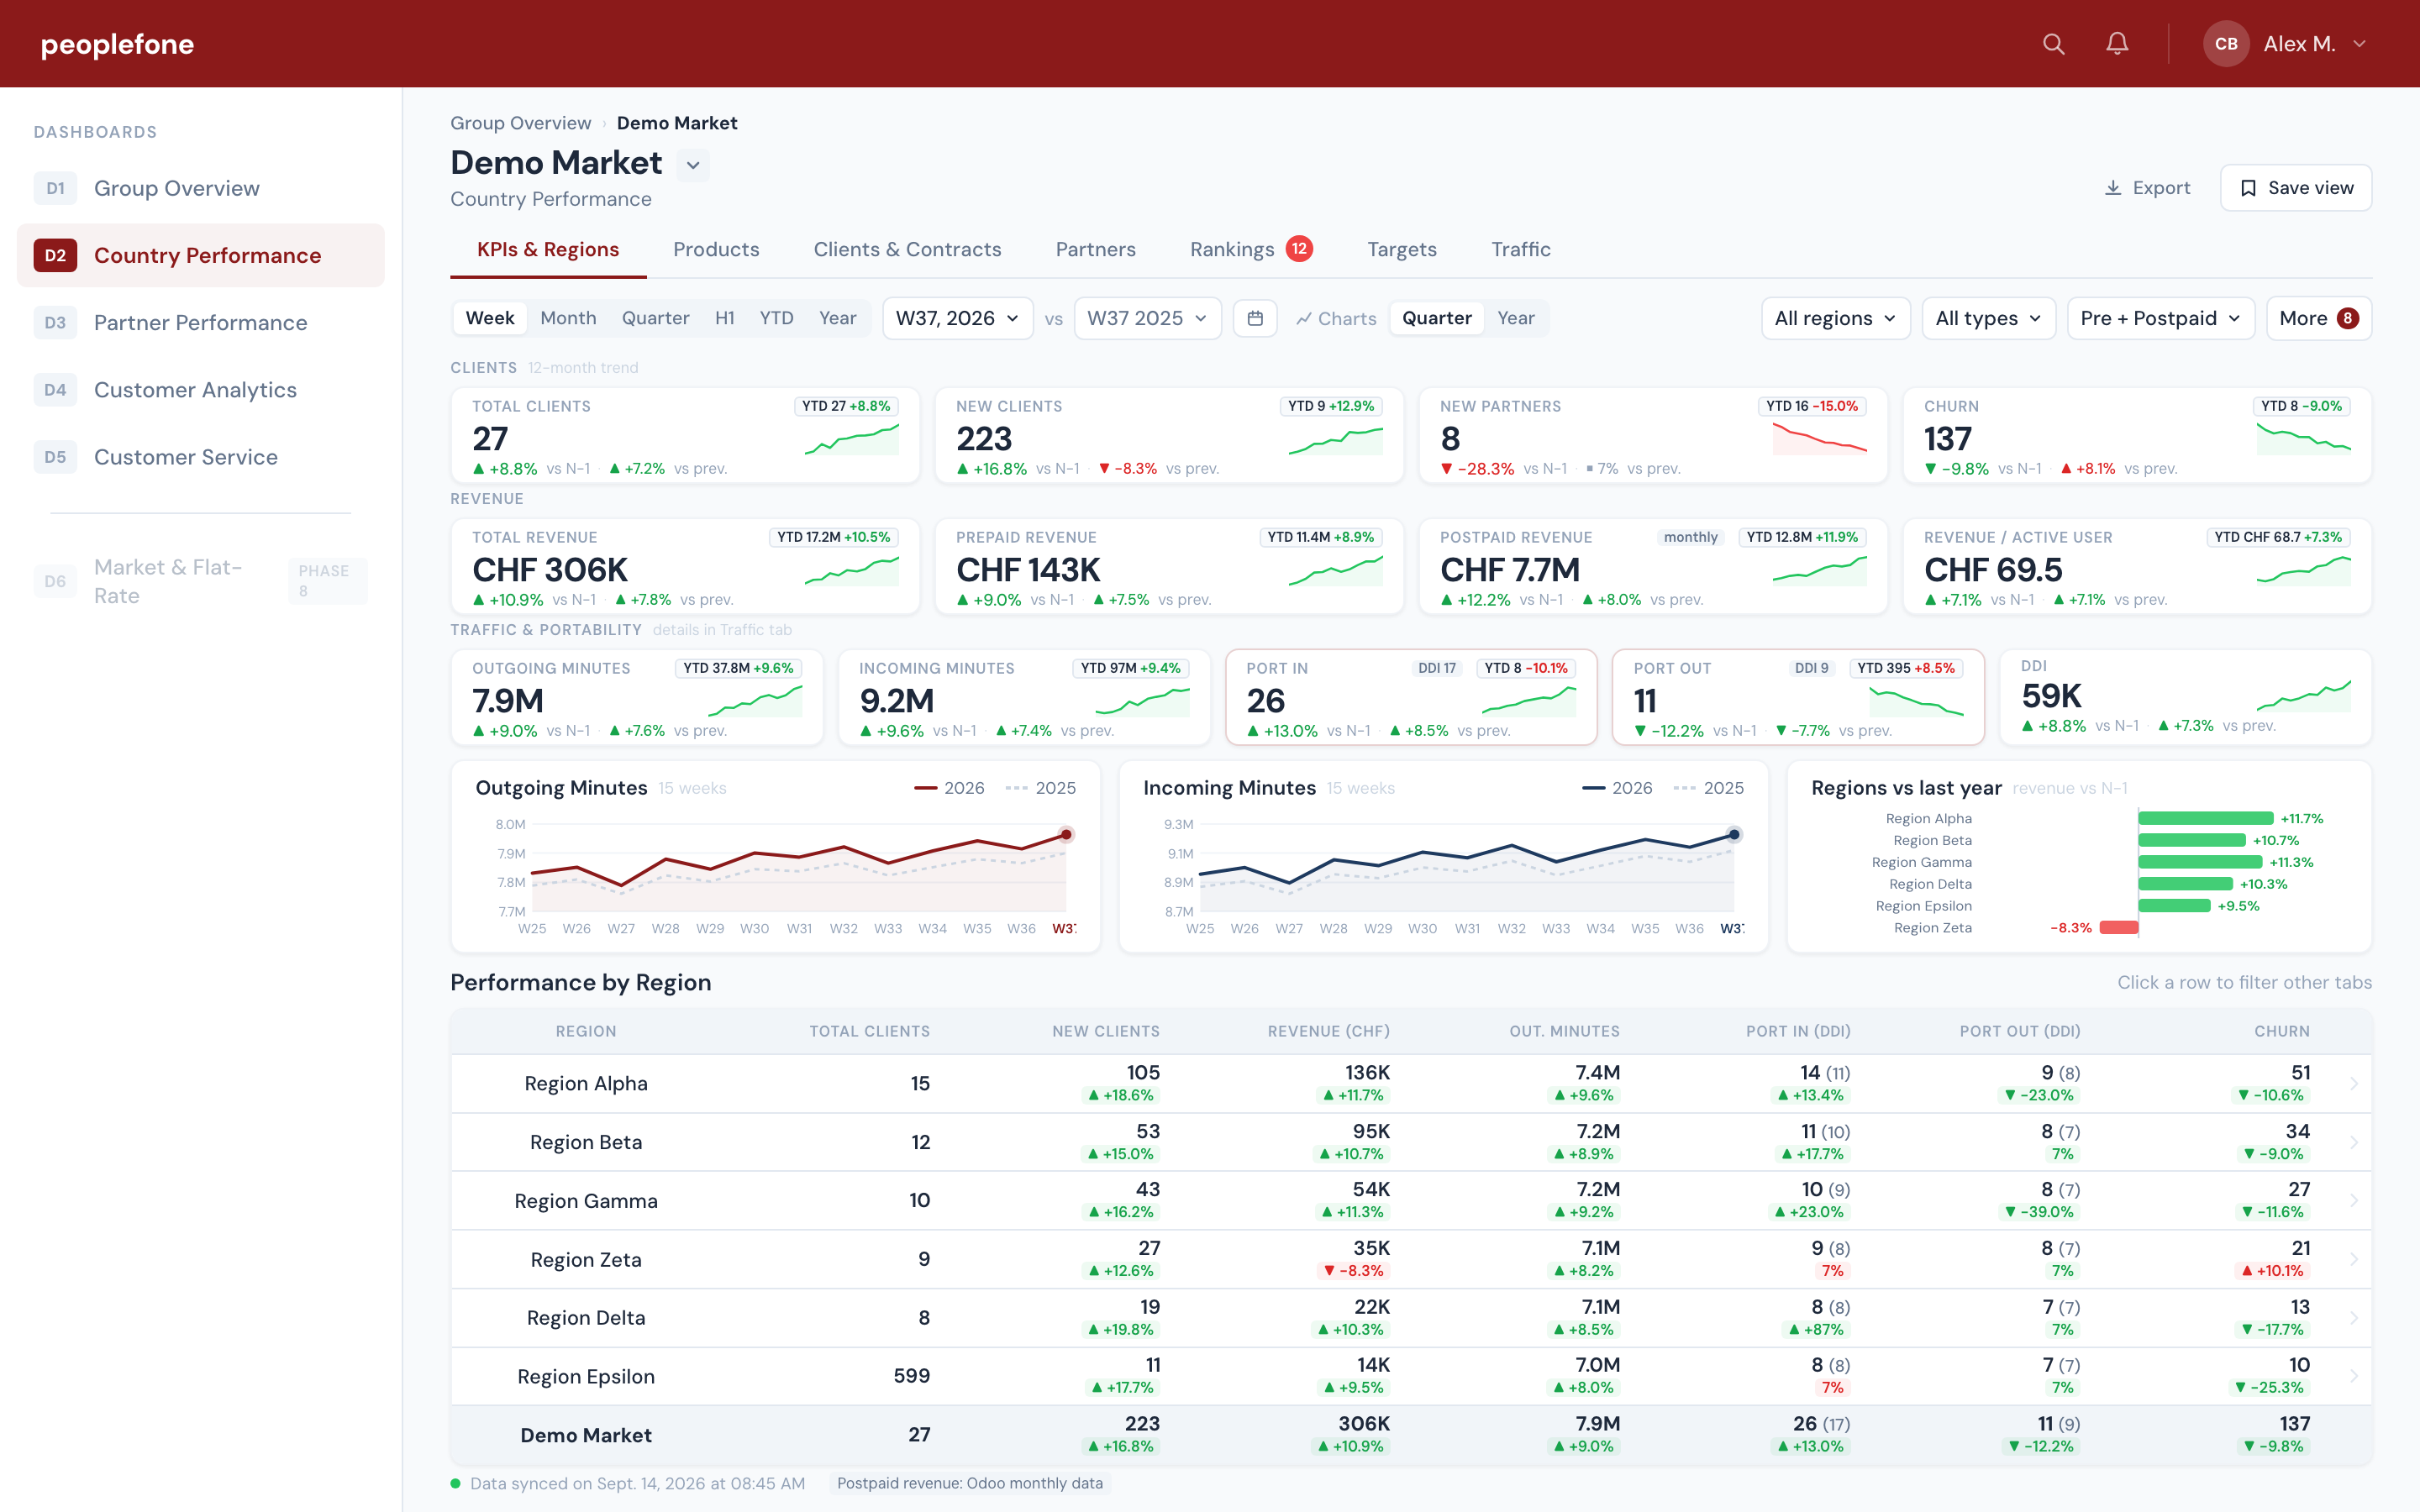Screen dimensions: 2420x1512
Task: Switch period to H1
Action: 725,318
